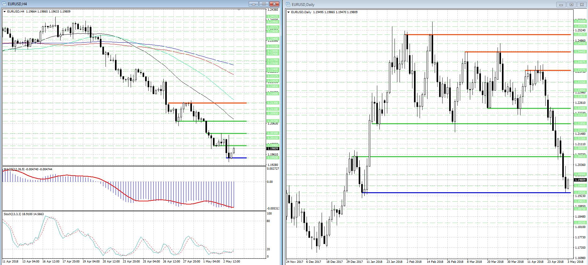Click the 1.19350 green level label in Daily chart
Viewport: 588px width, 265px height.
click(580, 193)
